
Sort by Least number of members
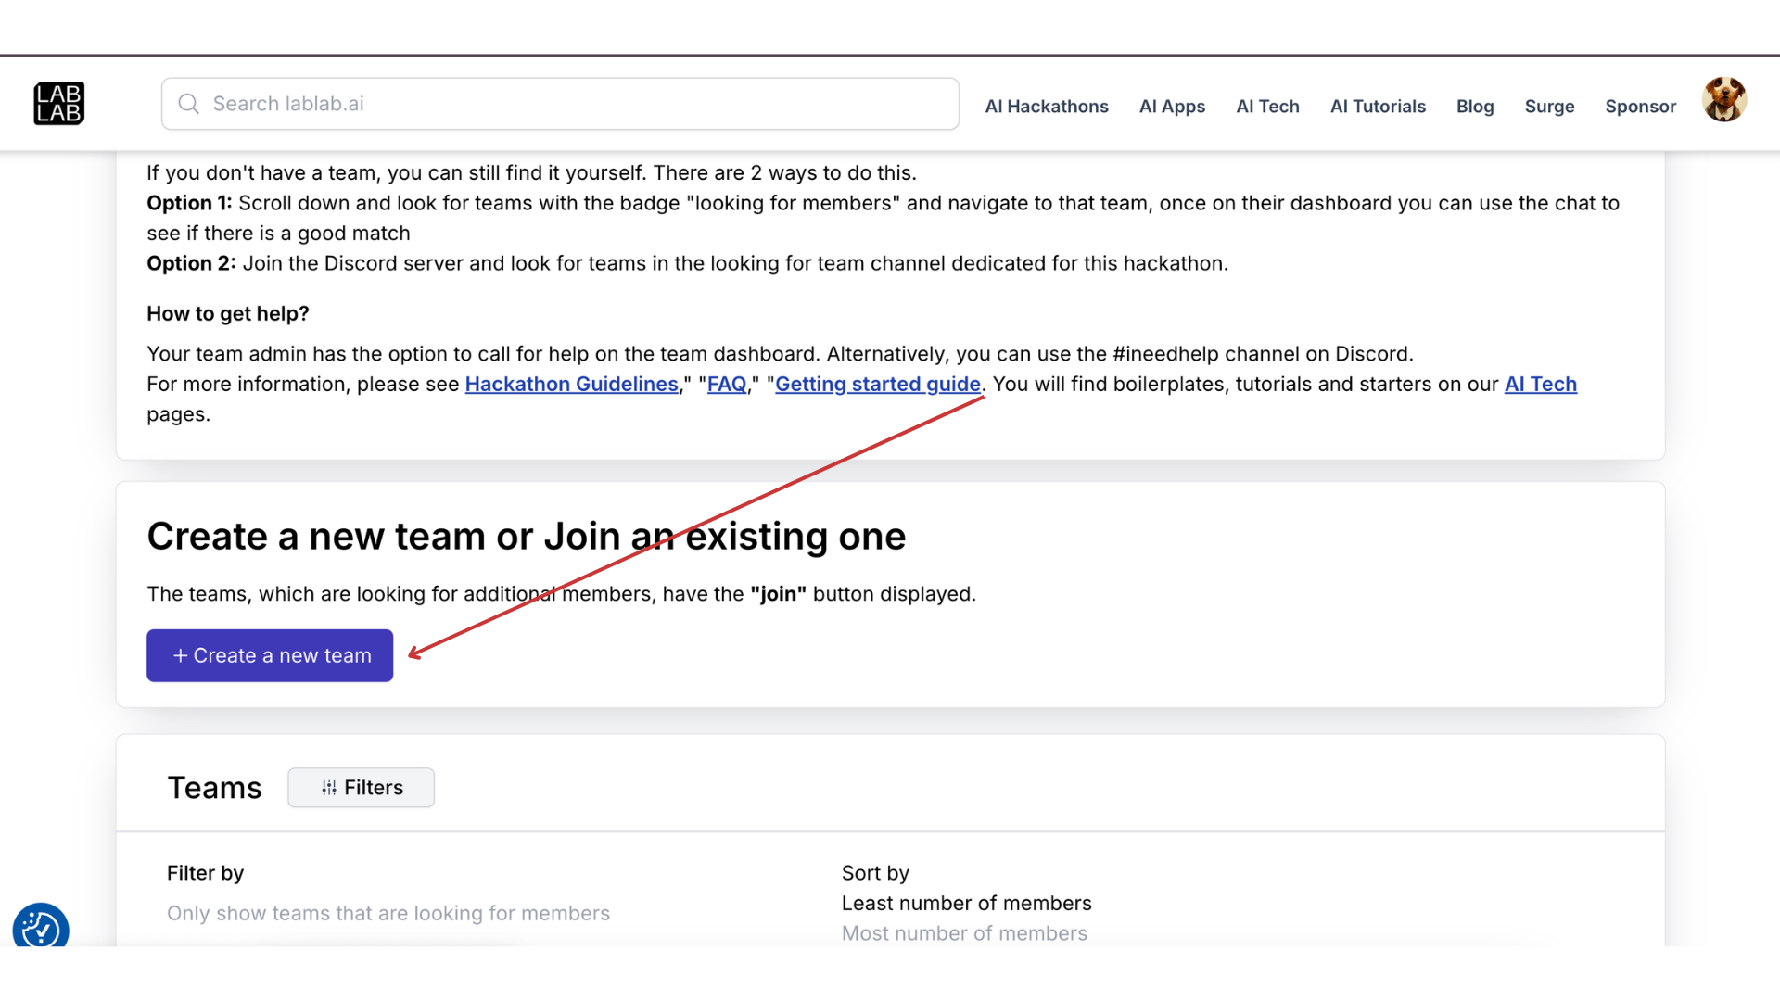pos(966,903)
